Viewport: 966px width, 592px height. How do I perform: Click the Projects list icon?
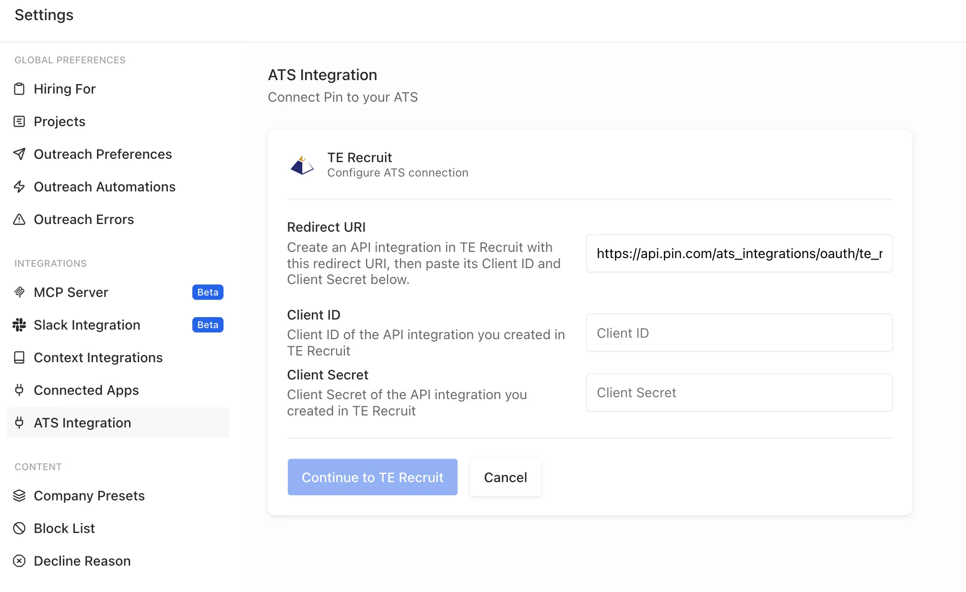tap(19, 121)
